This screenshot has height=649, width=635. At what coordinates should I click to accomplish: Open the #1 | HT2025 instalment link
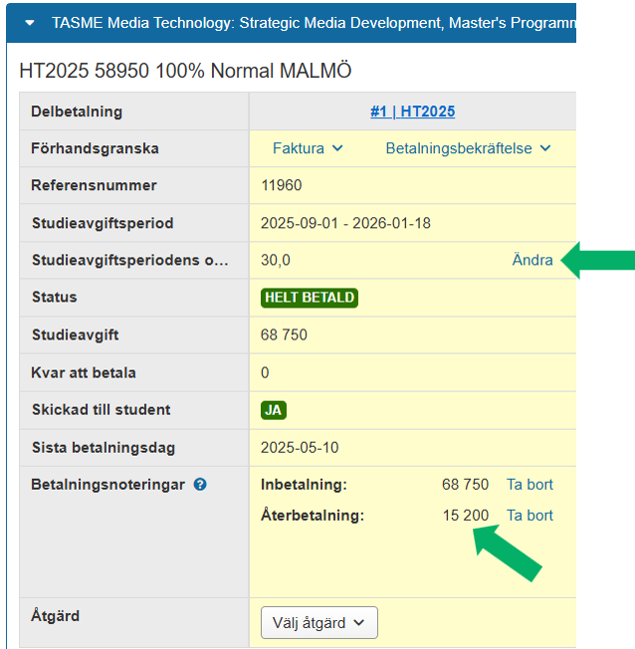(x=412, y=111)
